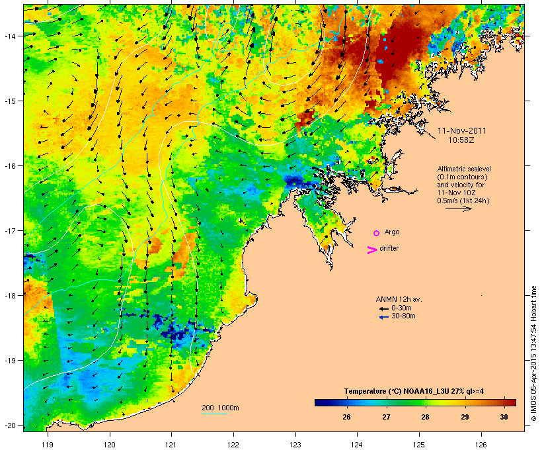Click the ANMN 12h av. heading
Screen dimensions: 542x450
coord(399,299)
